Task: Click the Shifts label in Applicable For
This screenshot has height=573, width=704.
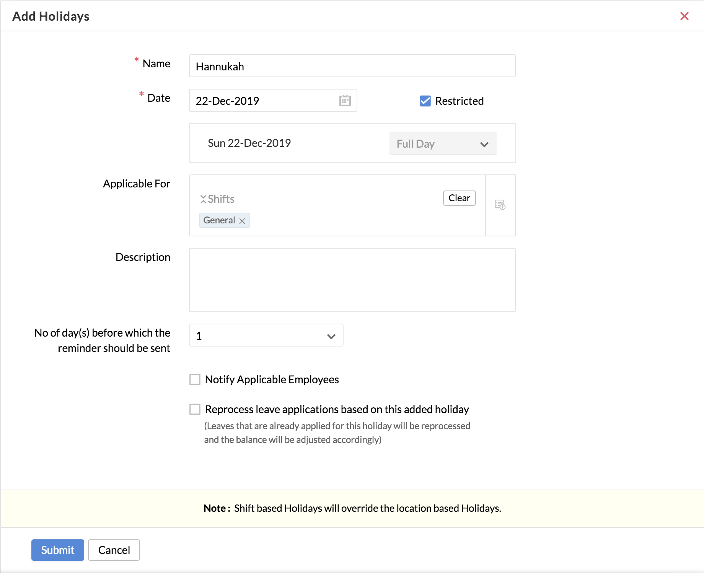Action: pyautogui.click(x=221, y=199)
